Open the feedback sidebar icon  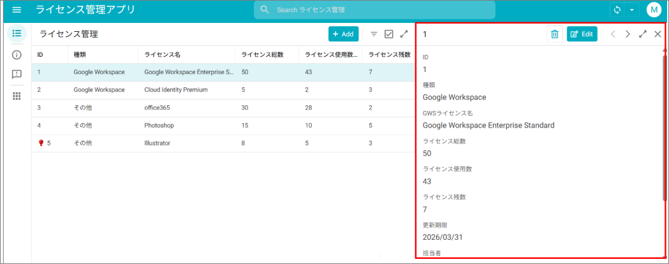(x=17, y=75)
